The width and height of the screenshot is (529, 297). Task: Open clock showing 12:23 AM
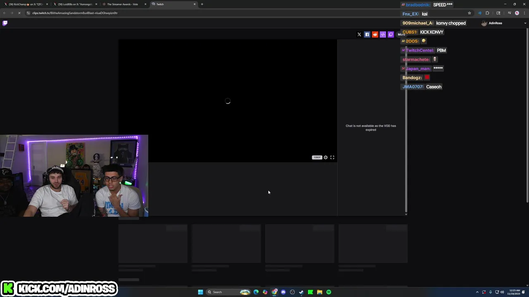click(513, 292)
